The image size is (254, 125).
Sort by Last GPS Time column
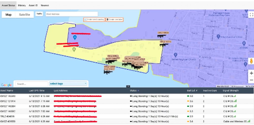37,91
